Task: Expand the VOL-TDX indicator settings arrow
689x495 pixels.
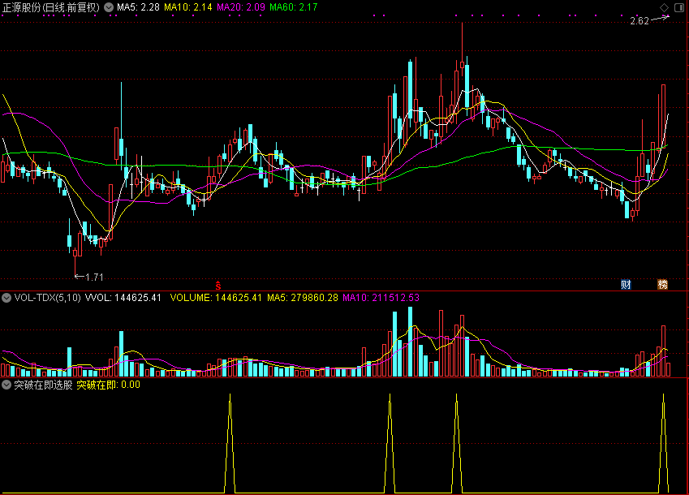Action: [6, 298]
